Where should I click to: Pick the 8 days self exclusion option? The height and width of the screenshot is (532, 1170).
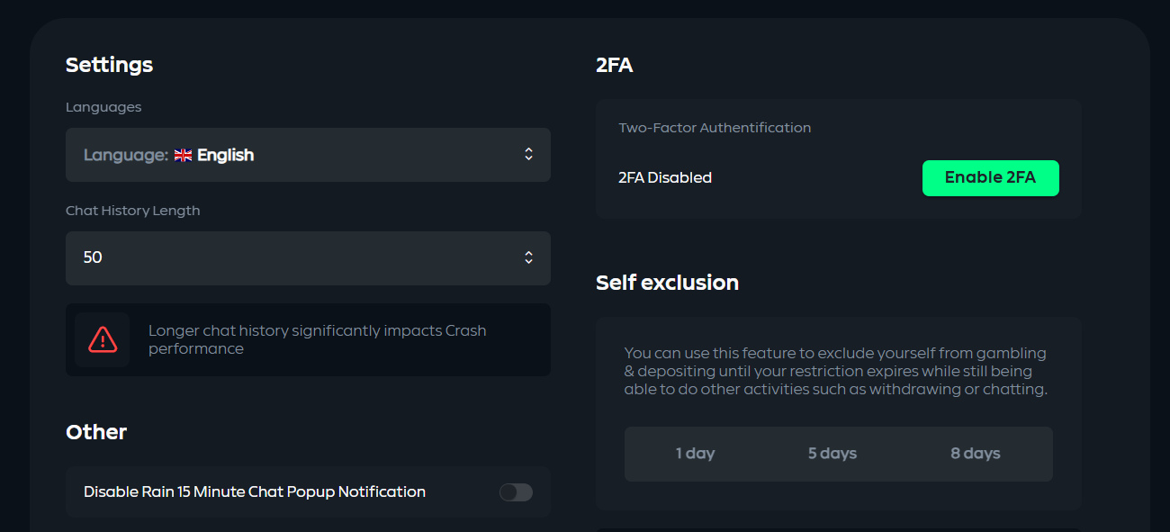[x=975, y=454]
